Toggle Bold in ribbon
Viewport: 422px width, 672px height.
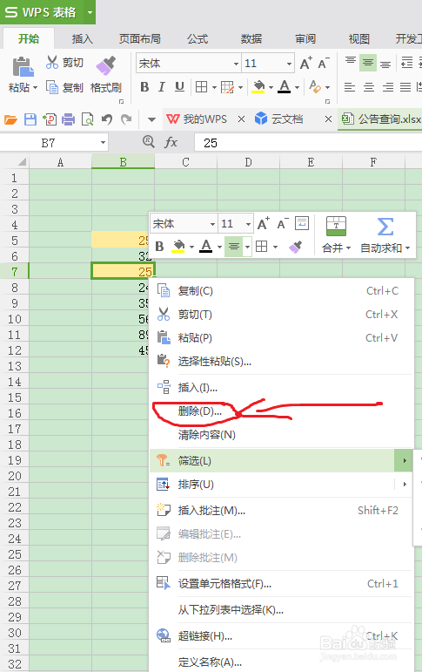144,87
